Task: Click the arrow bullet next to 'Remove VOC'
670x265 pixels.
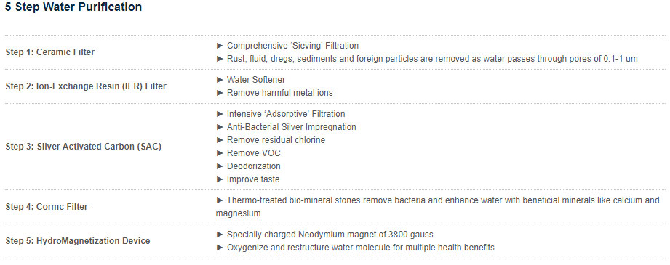Action: pos(220,152)
